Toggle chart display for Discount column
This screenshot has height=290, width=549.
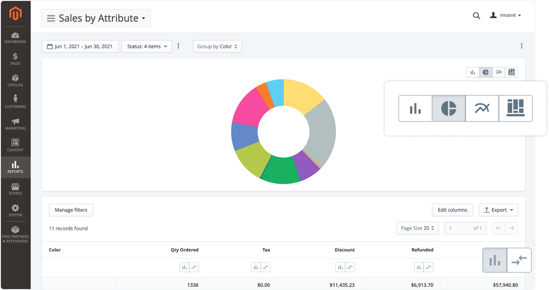[340, 267]
